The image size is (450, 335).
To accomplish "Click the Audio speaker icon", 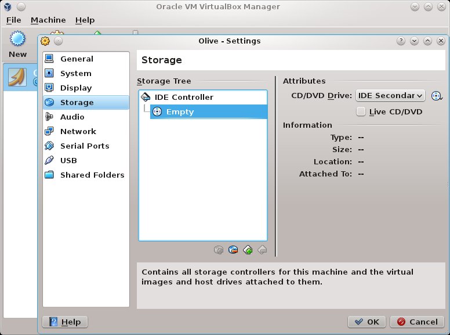I will tap(49, 117).
